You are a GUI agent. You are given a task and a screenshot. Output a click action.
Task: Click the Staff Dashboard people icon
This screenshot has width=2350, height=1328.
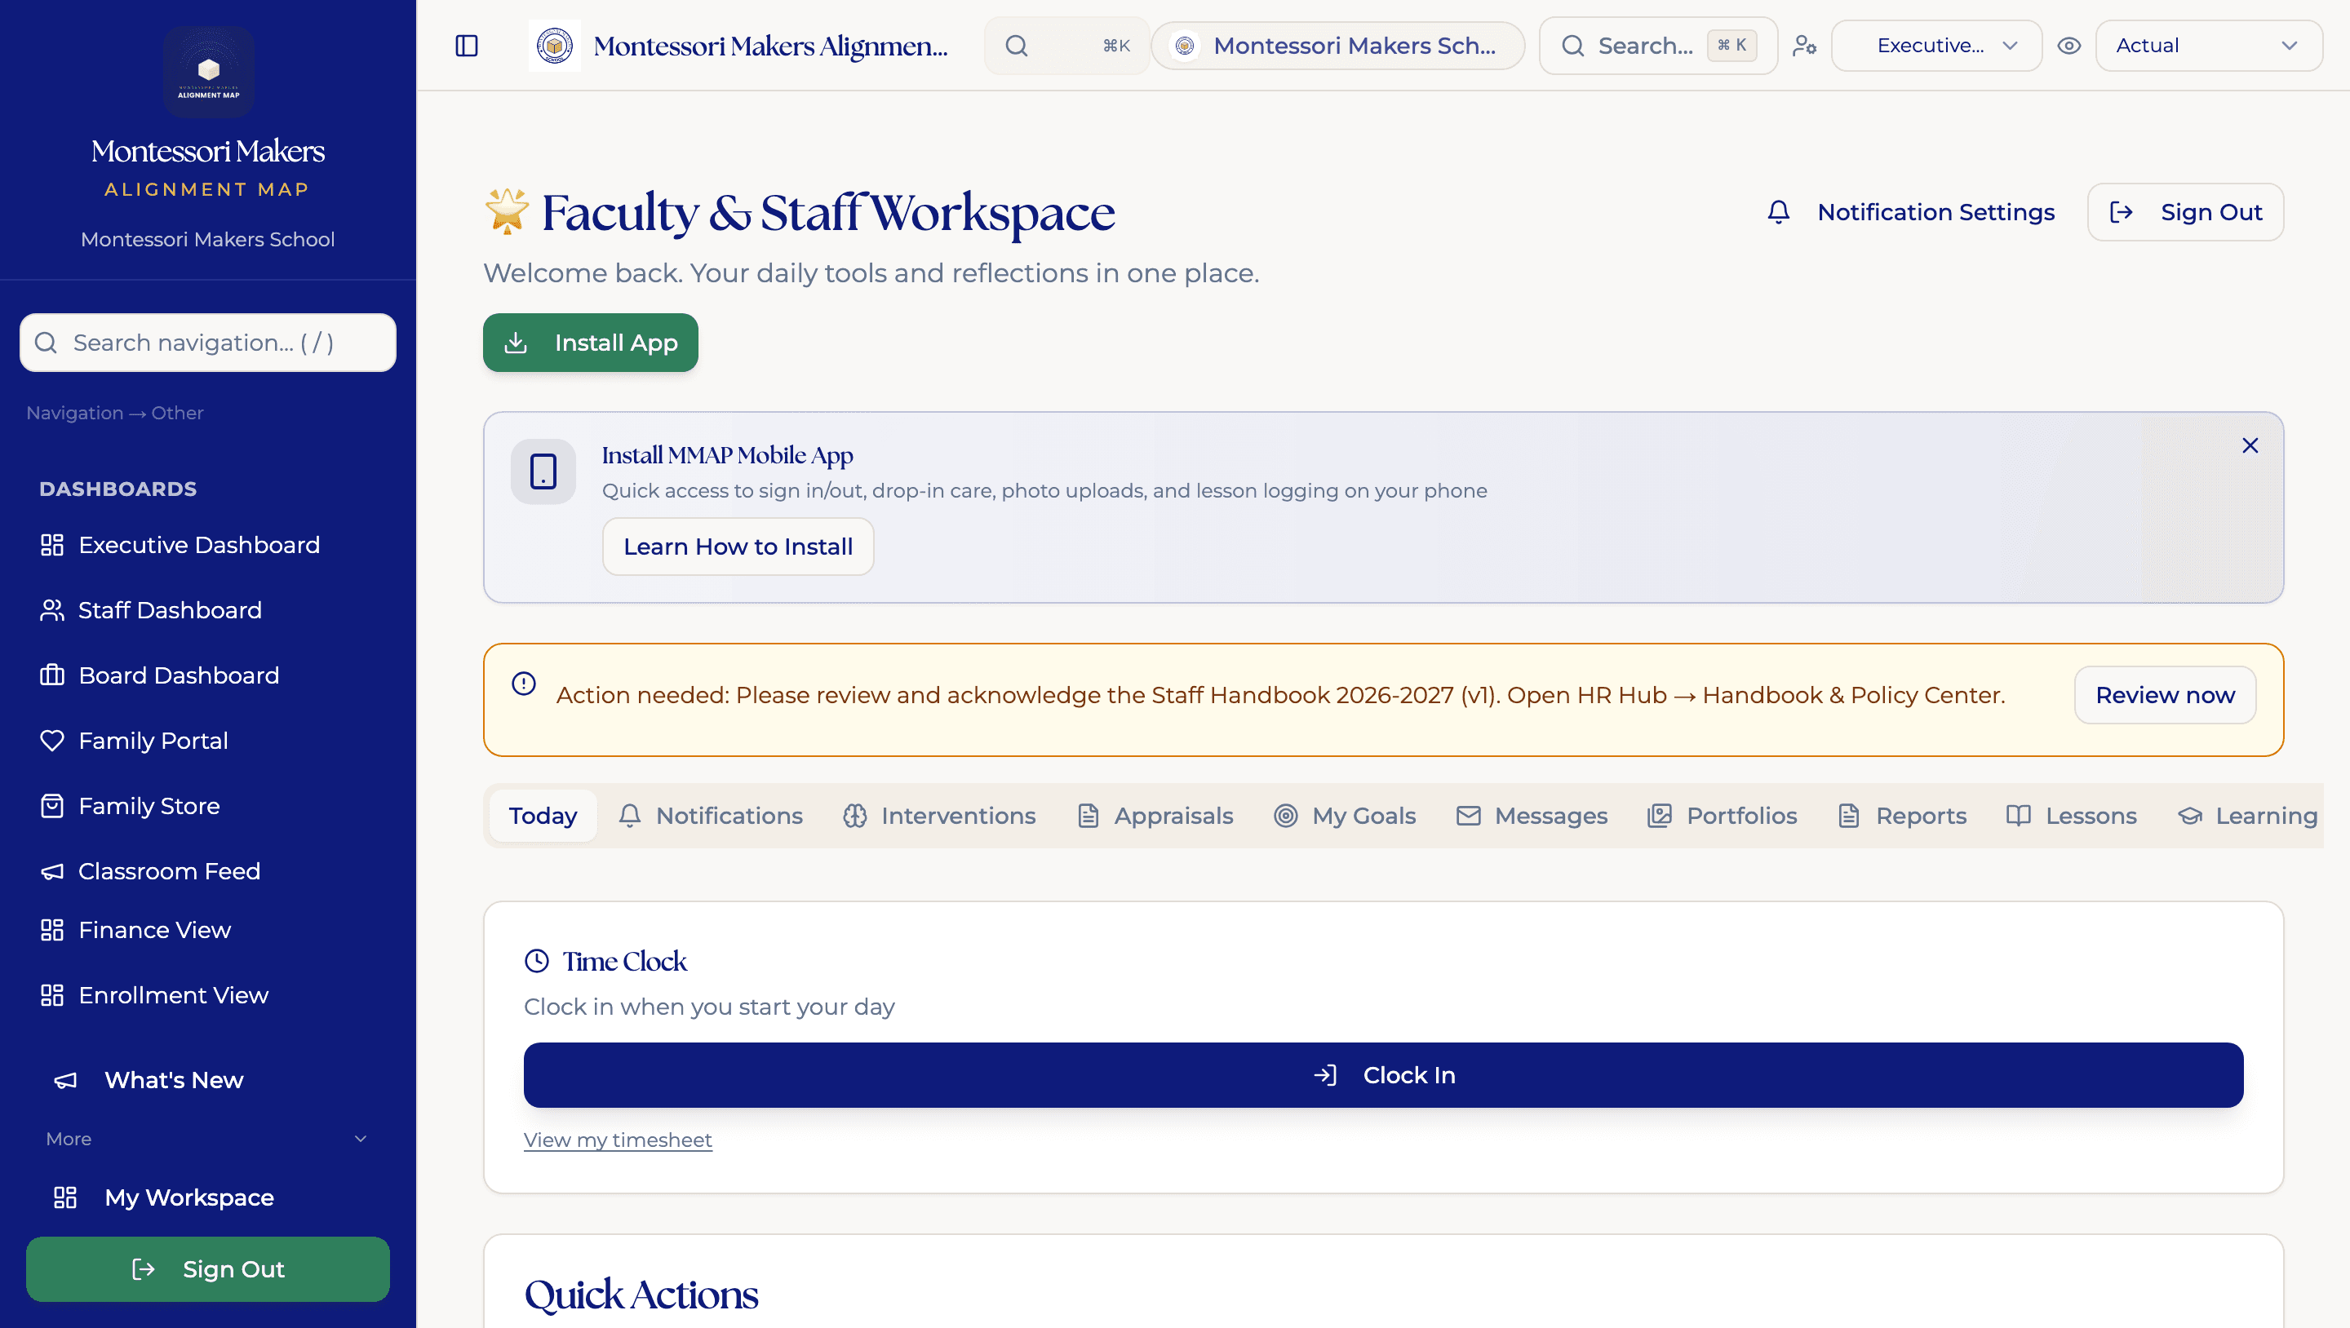pos(52,610)
